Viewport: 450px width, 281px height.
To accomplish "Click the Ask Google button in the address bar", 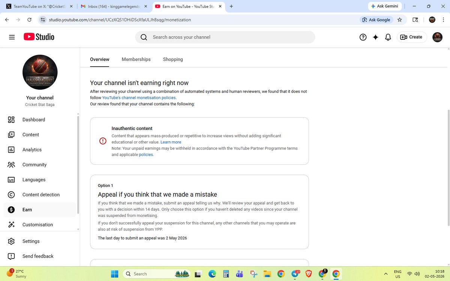I will pos(376,19).
